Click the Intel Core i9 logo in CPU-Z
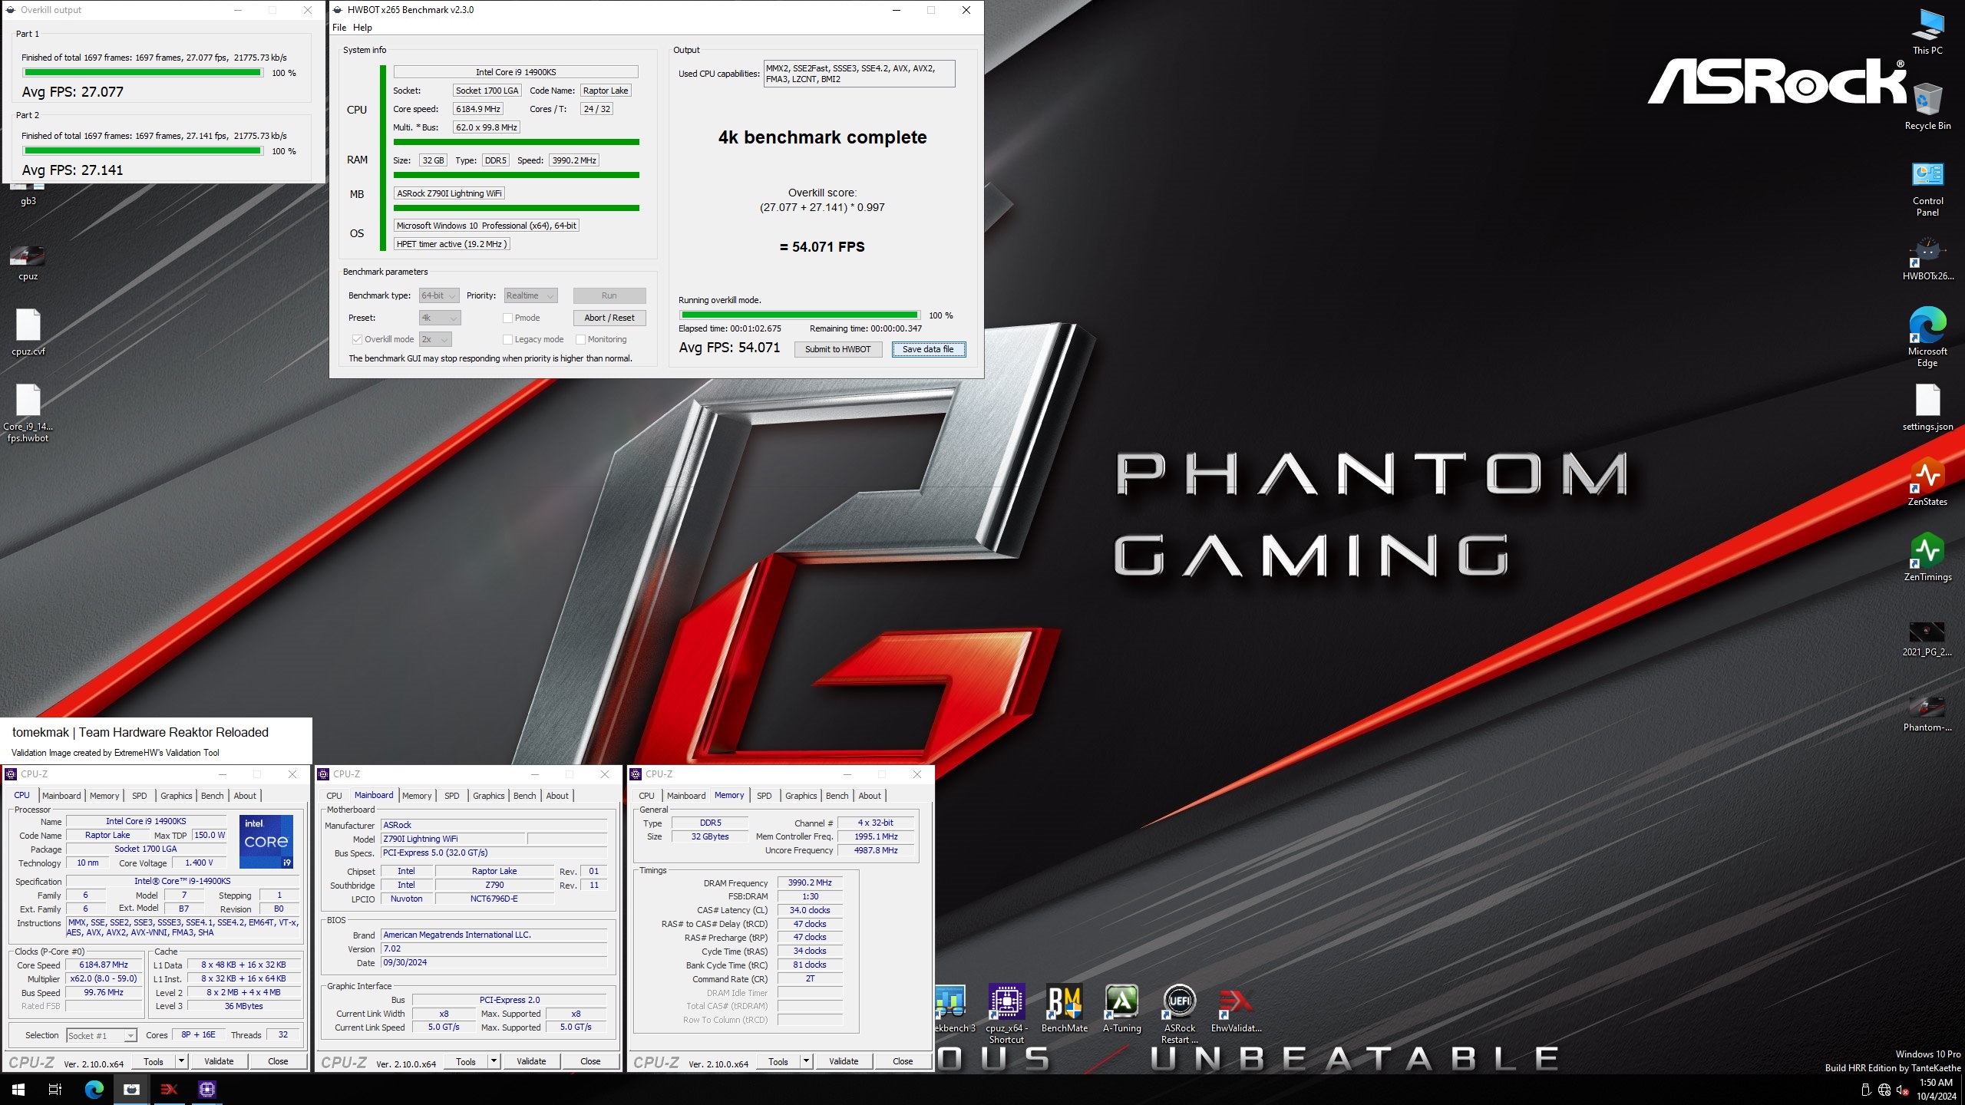 (x=266, y=841)
